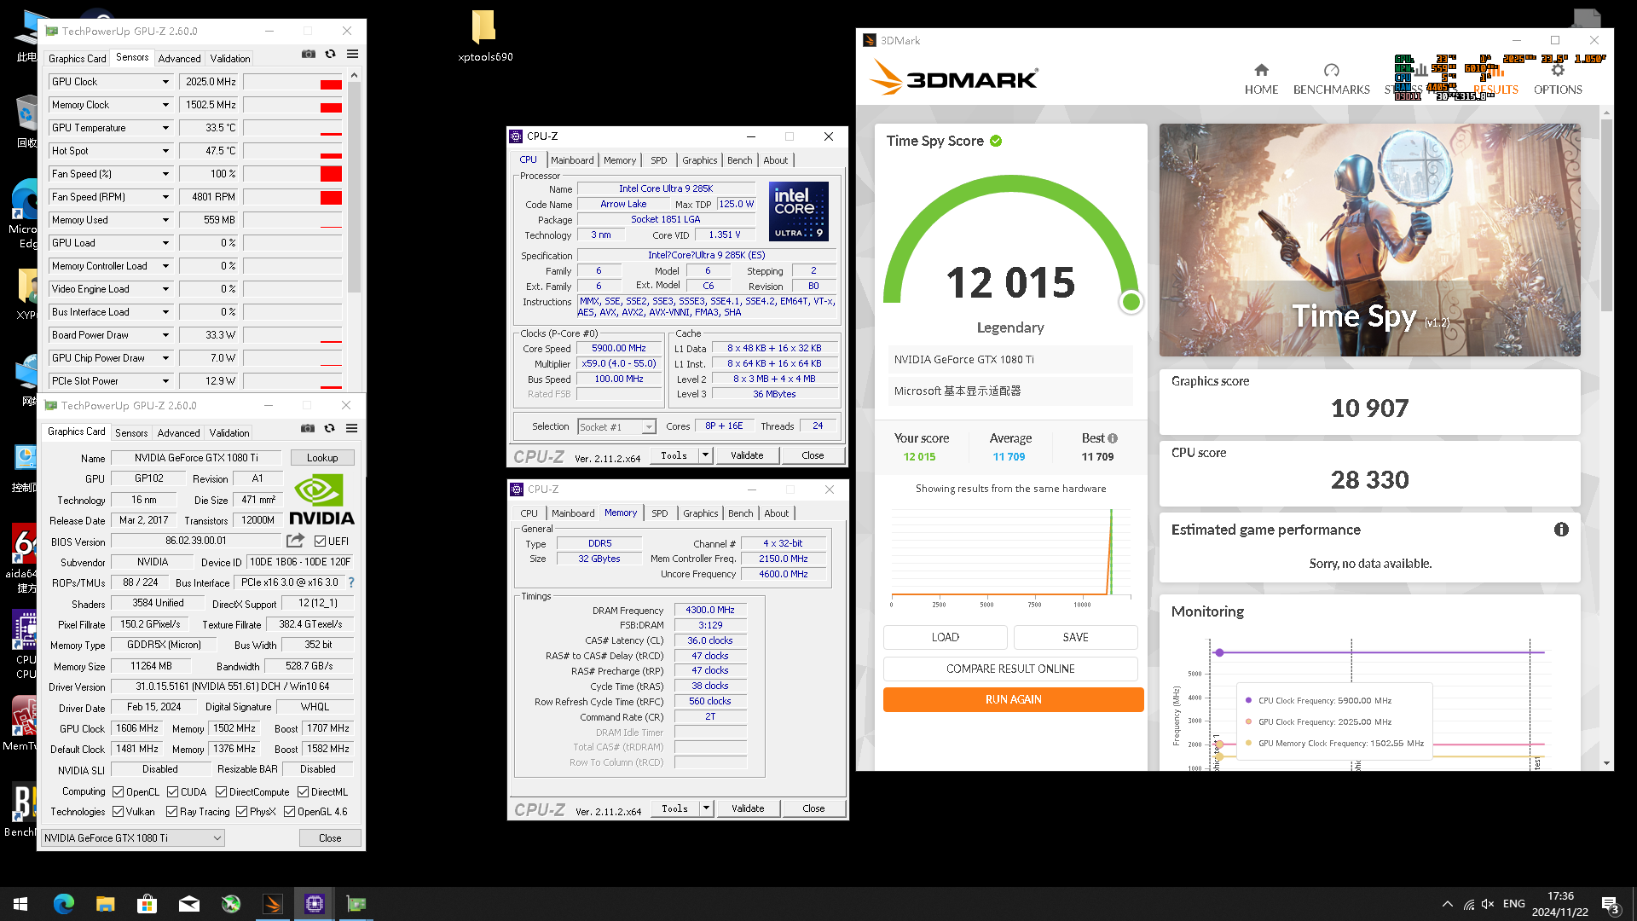This screenshot has height=921, width=1637.
Task: Click volume icon in system tray
Action: tap(1488, 904)
